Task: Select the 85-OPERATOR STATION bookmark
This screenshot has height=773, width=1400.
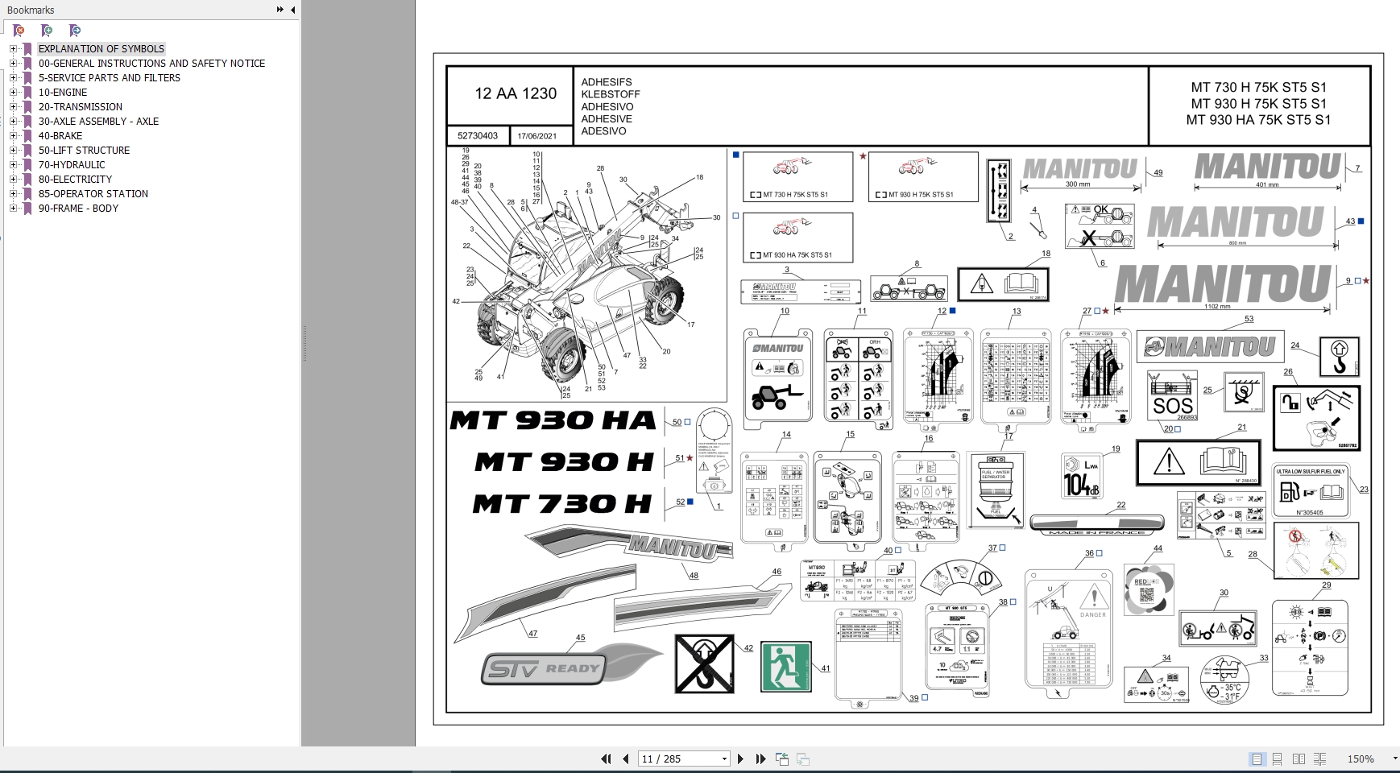Action: 93,193
